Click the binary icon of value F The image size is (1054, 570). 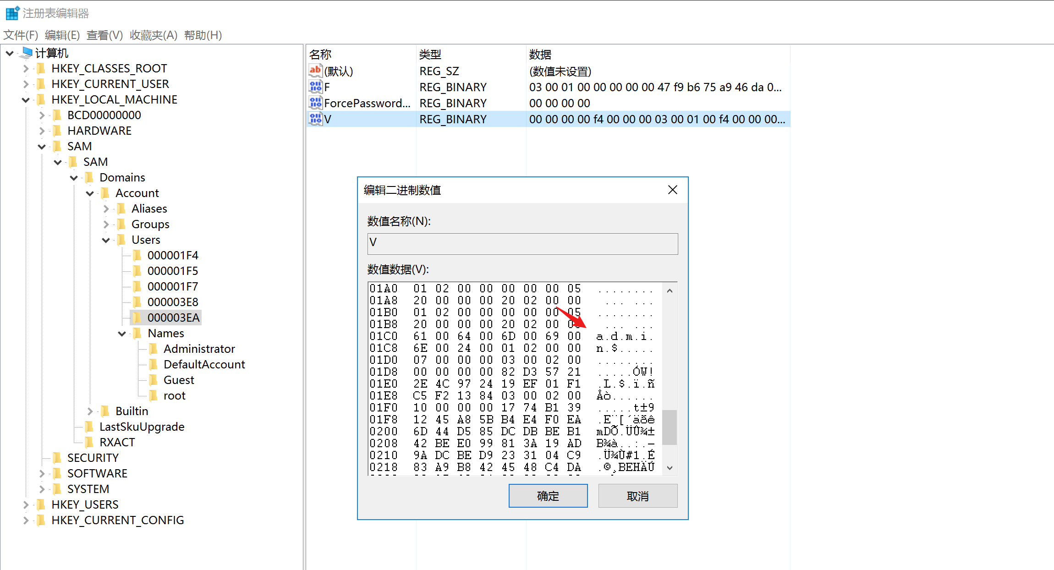tap(315, 87)
